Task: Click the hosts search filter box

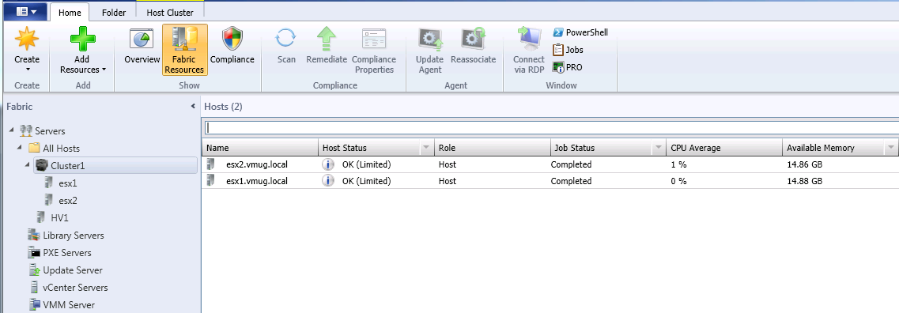Action: click(x=551, y=127)
